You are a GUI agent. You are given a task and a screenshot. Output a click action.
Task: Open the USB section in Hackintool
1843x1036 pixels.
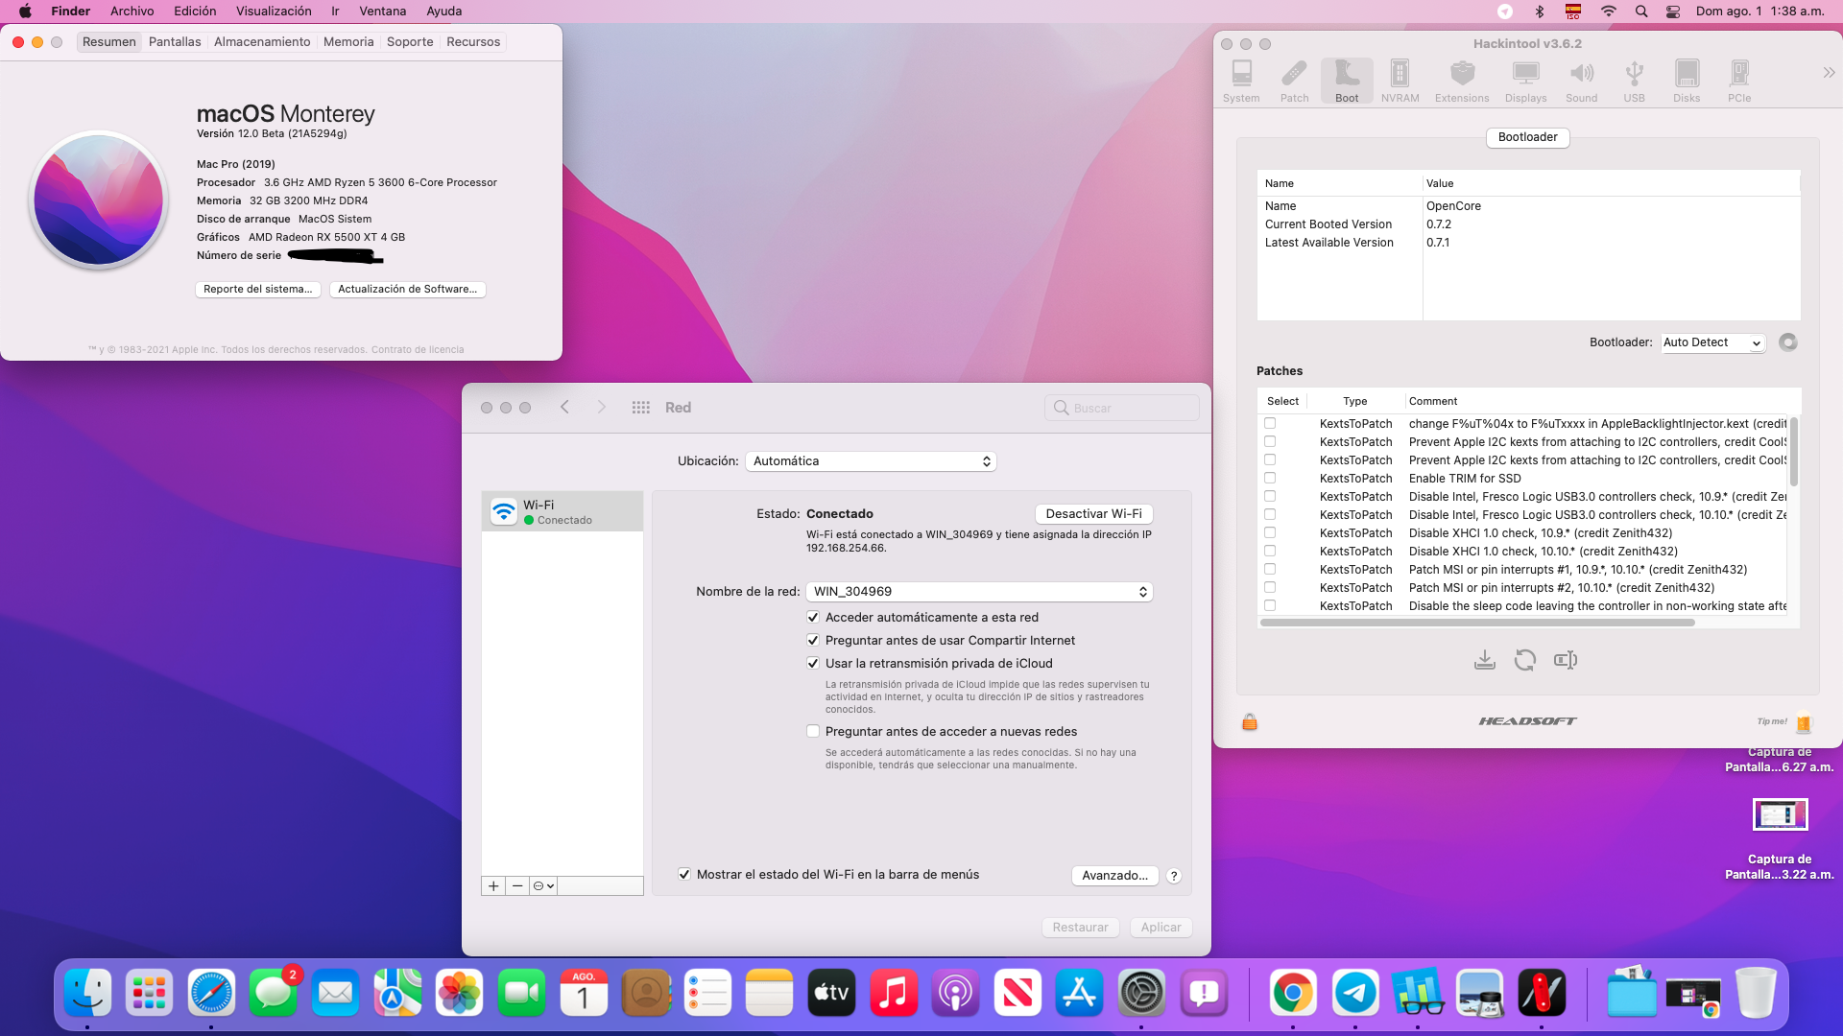(1634, 82)
